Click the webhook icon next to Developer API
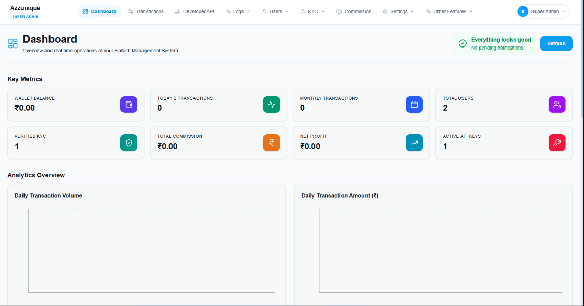This screenshot has width=584, height=306. coord(178,12)
